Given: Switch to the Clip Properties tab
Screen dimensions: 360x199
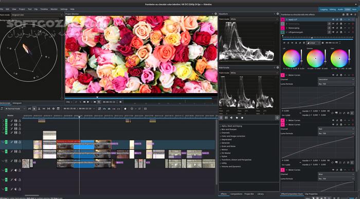Looking at the screenshot, I should [311, 194].
